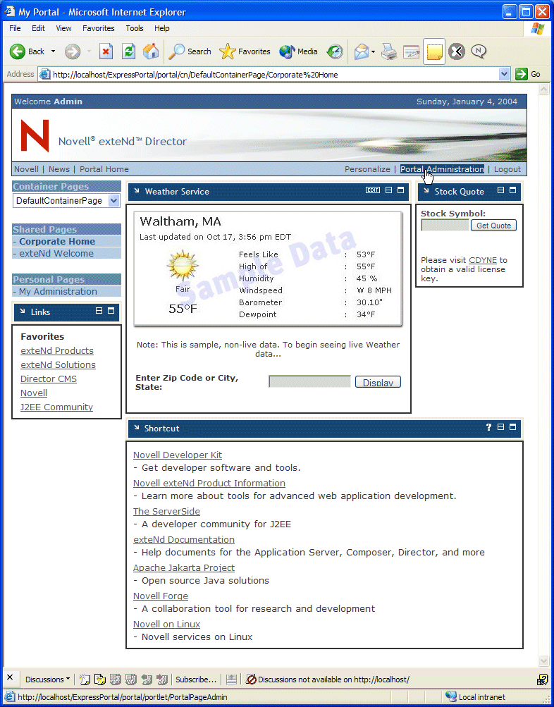Click the round black X toolbar icon
The height and width of the screenshot is (707, 554).
click(457, 51)
